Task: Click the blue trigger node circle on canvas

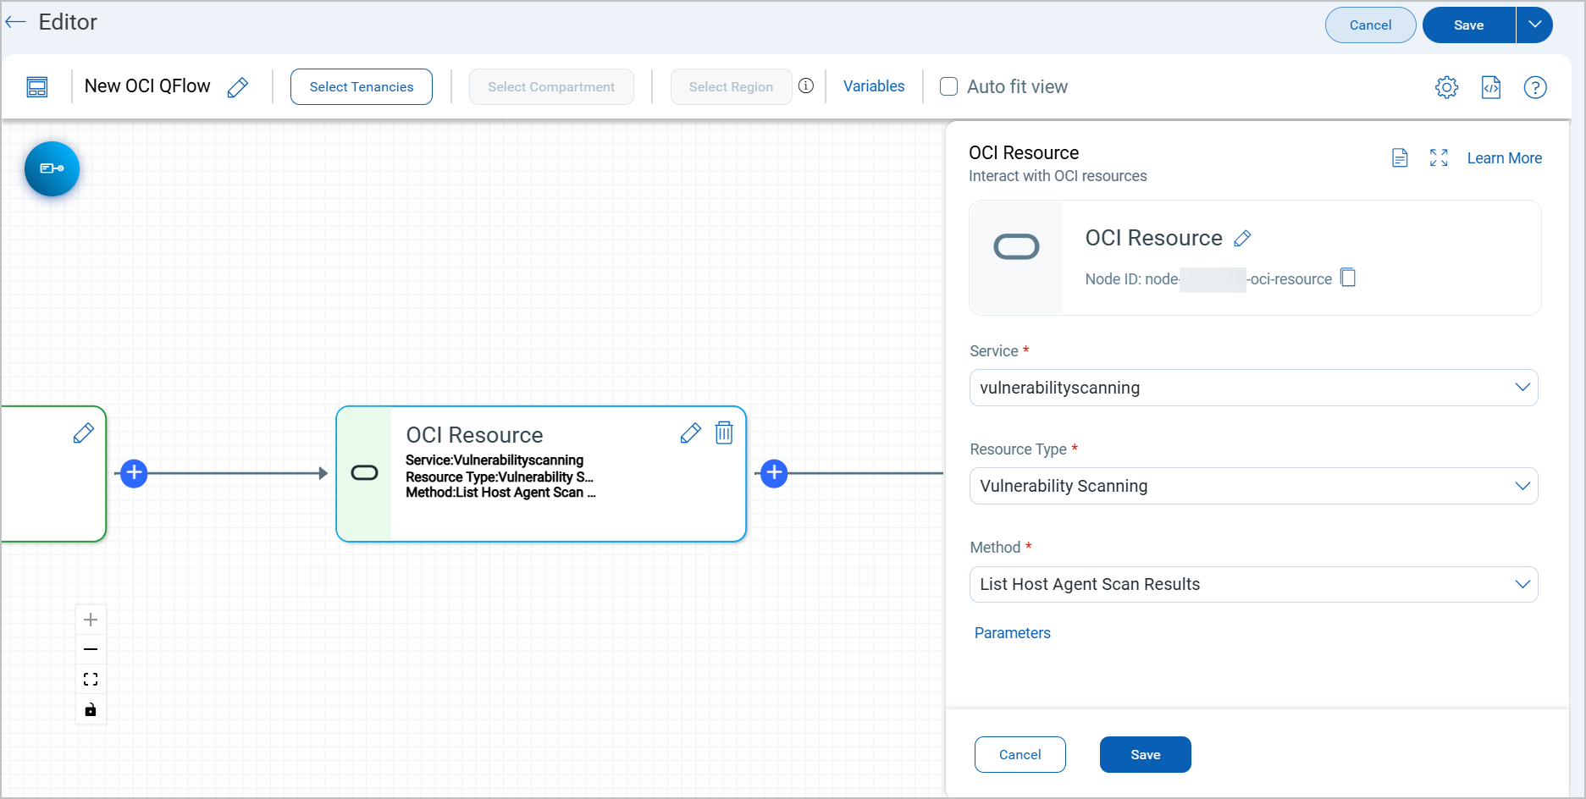Action: (x=52, y=168)
